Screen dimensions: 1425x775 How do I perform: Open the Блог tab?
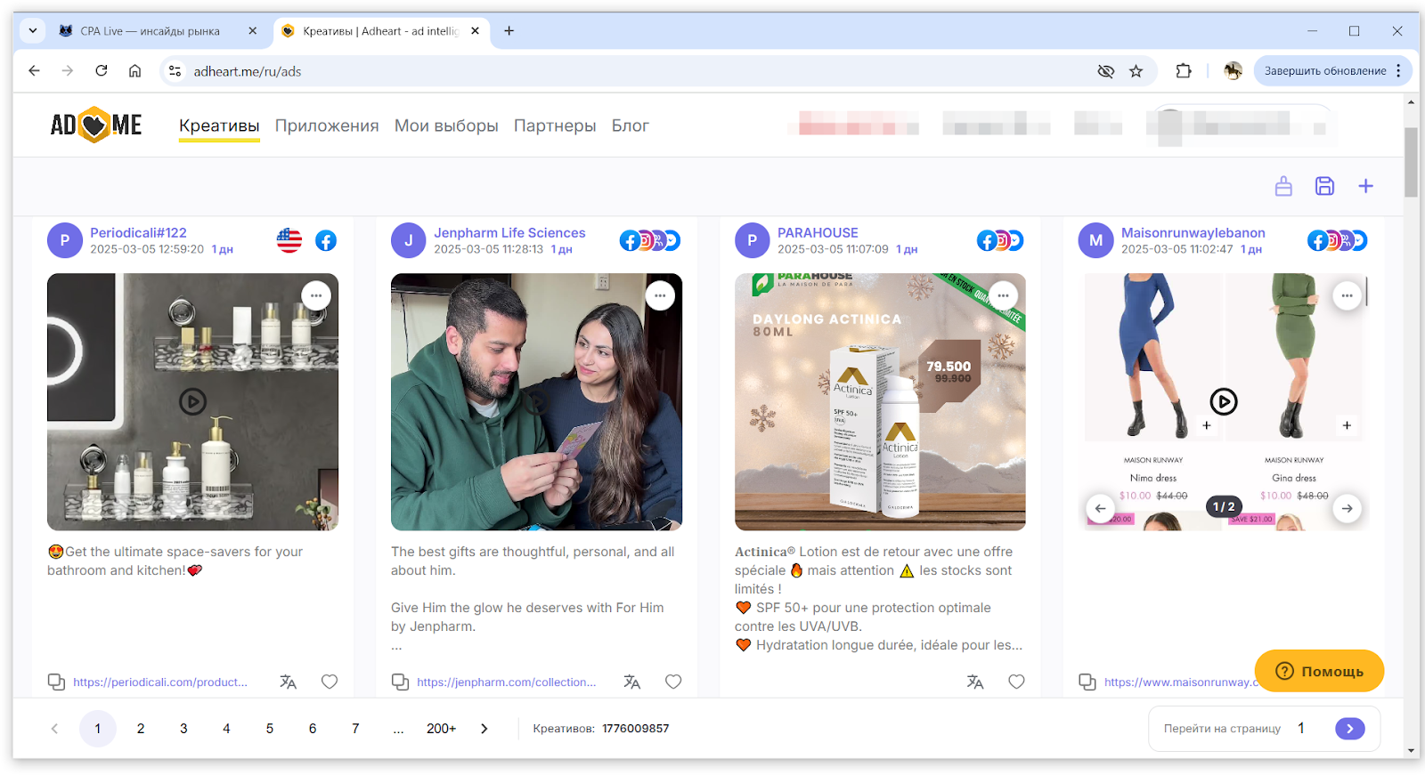tap(631, 125)
